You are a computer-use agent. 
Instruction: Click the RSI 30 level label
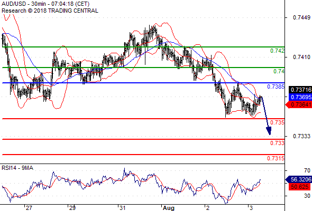click(x=307, y=196)
